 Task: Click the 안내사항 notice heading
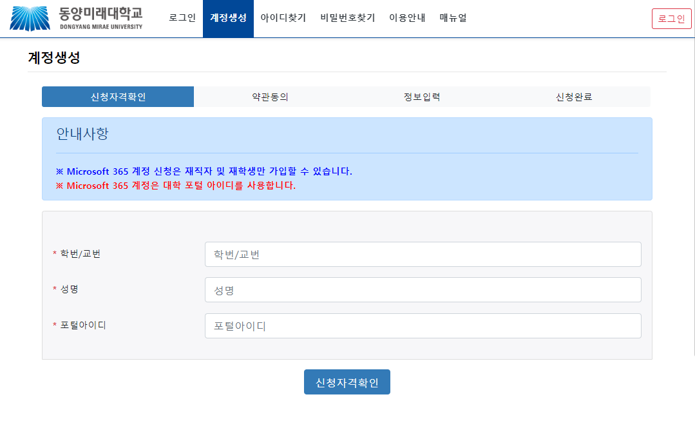coord(82,133)
